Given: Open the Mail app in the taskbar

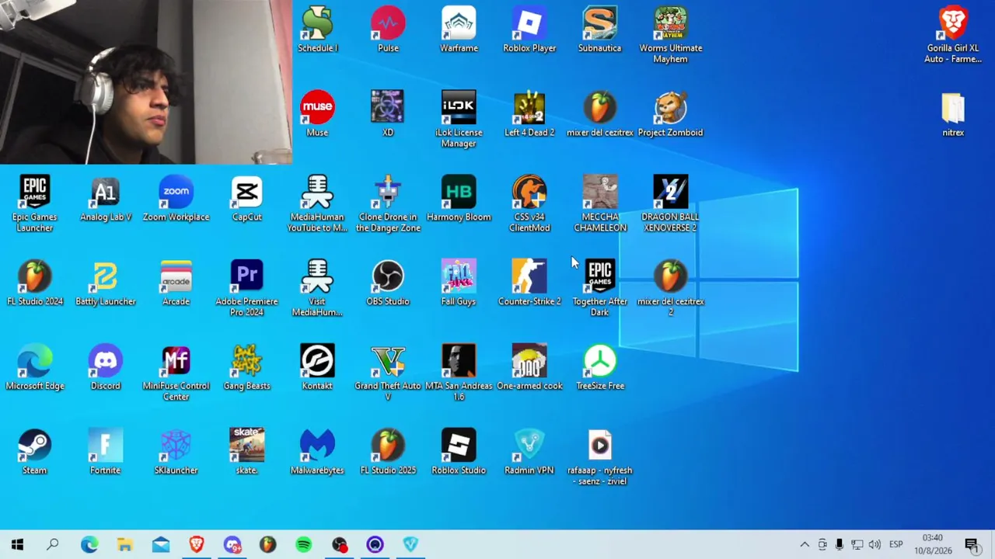Looking at the screenshot, I should [160, 544].
